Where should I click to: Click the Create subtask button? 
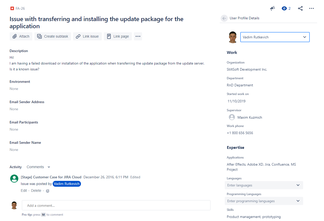(x=53, y=36)
